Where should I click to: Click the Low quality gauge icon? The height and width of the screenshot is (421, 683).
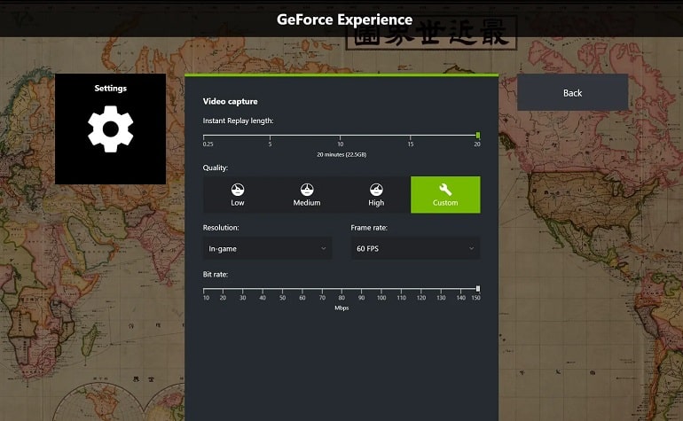[238, 190]
